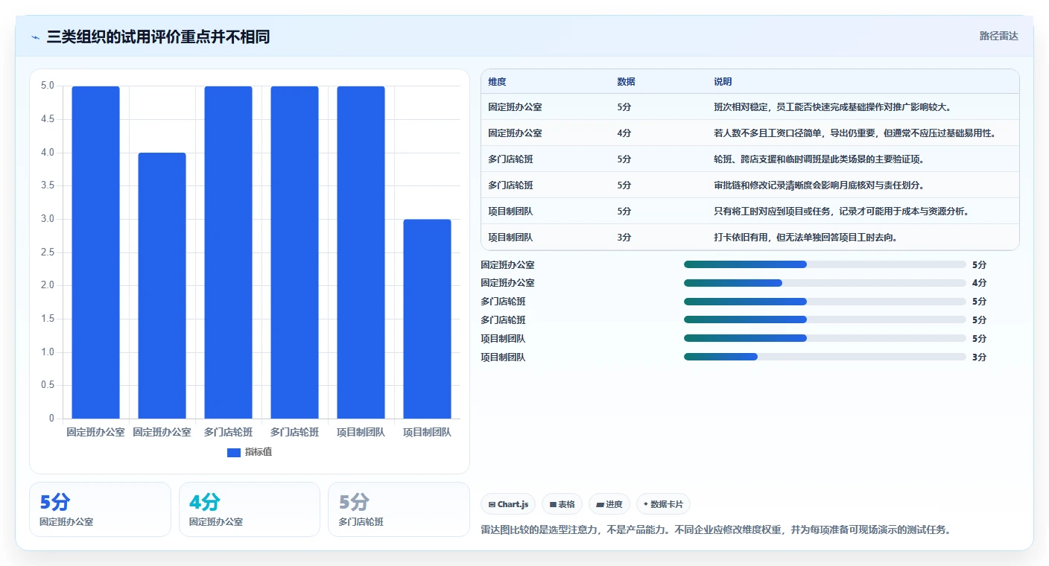
Task: Click the lightning icon beside the title
Action: [x=36, y=37]
